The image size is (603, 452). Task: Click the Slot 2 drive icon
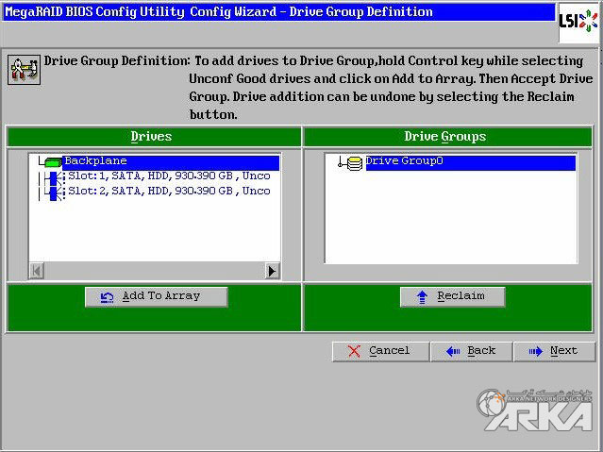[54, 192]
